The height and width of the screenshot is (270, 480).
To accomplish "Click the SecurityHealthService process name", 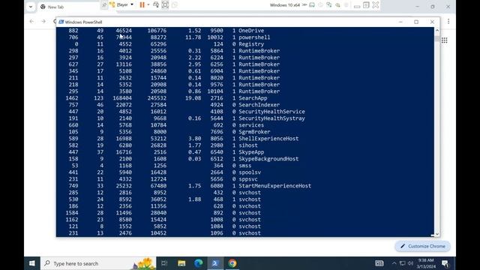I will [271, 112].
